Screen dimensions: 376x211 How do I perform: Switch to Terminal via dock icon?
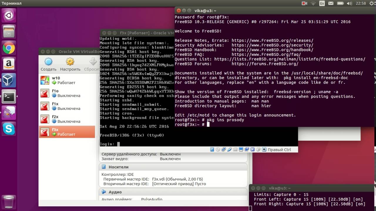tap(9, 96)
